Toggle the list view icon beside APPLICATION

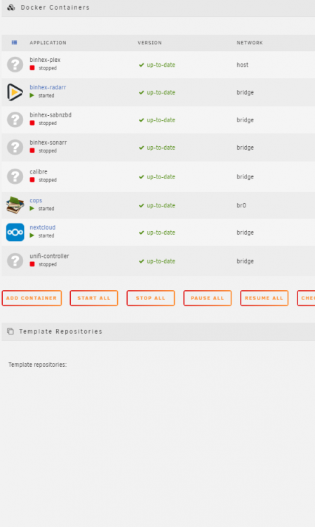14,43
